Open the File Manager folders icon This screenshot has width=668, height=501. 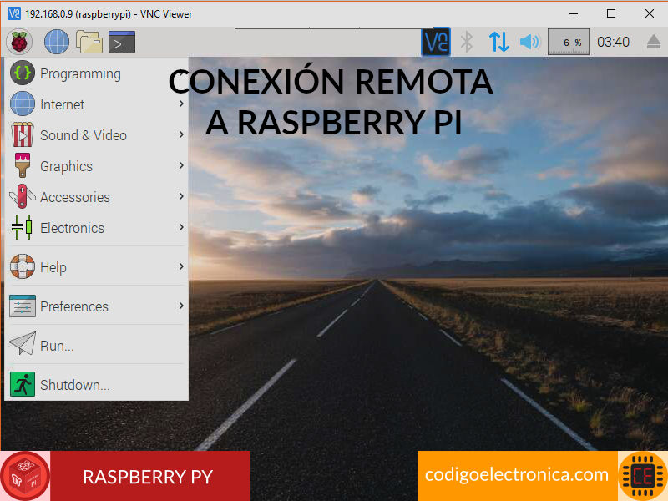tap(89, 43)
